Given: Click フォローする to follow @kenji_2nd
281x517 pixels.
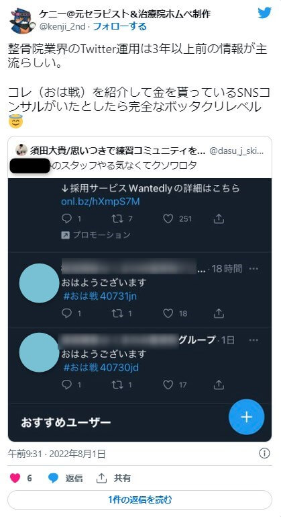Looking at the screenshot, I should pyautogui.click(x=120, y=26).
